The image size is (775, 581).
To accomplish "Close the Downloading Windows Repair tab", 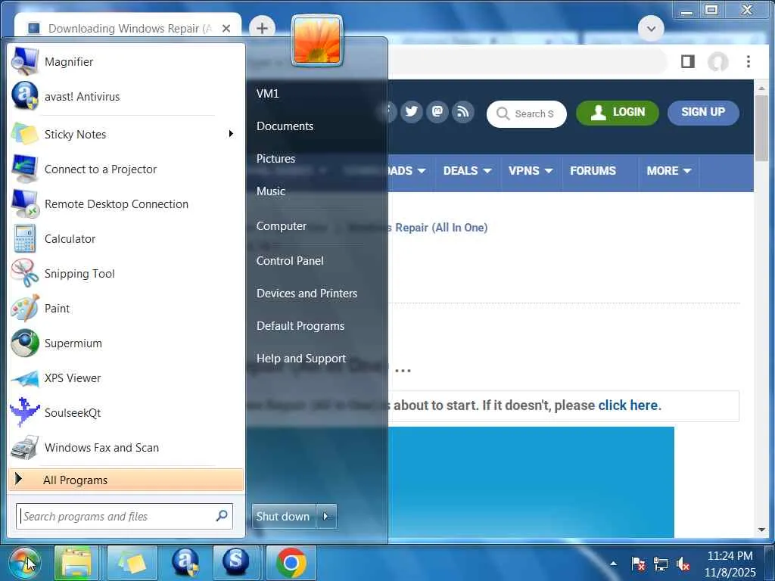I will tap(226, 29).
